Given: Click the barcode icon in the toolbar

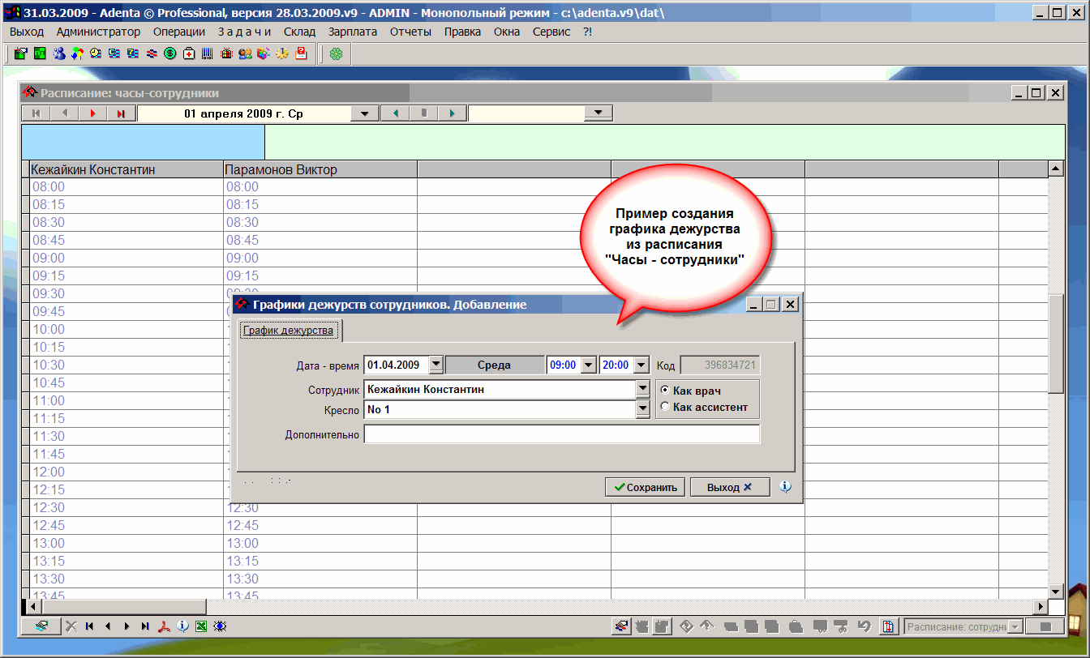Looking at the screenshot, I should coord(208,54).
